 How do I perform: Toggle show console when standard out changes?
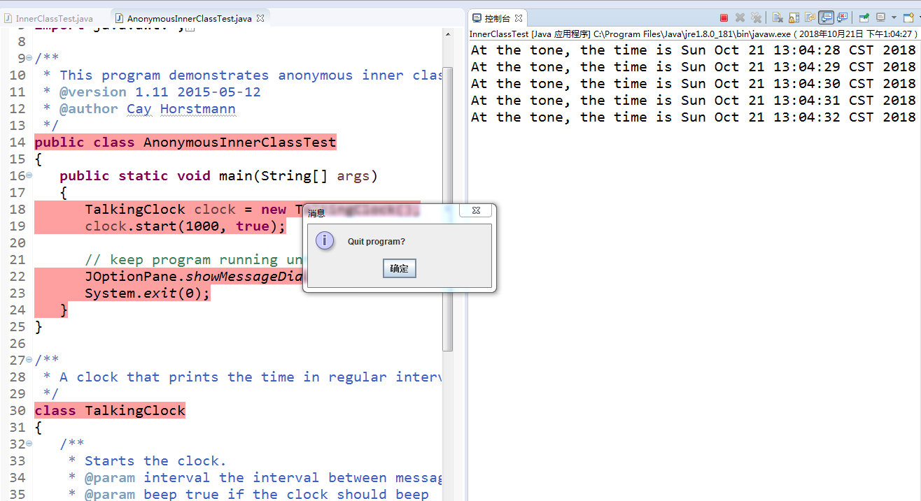point(826,17)
